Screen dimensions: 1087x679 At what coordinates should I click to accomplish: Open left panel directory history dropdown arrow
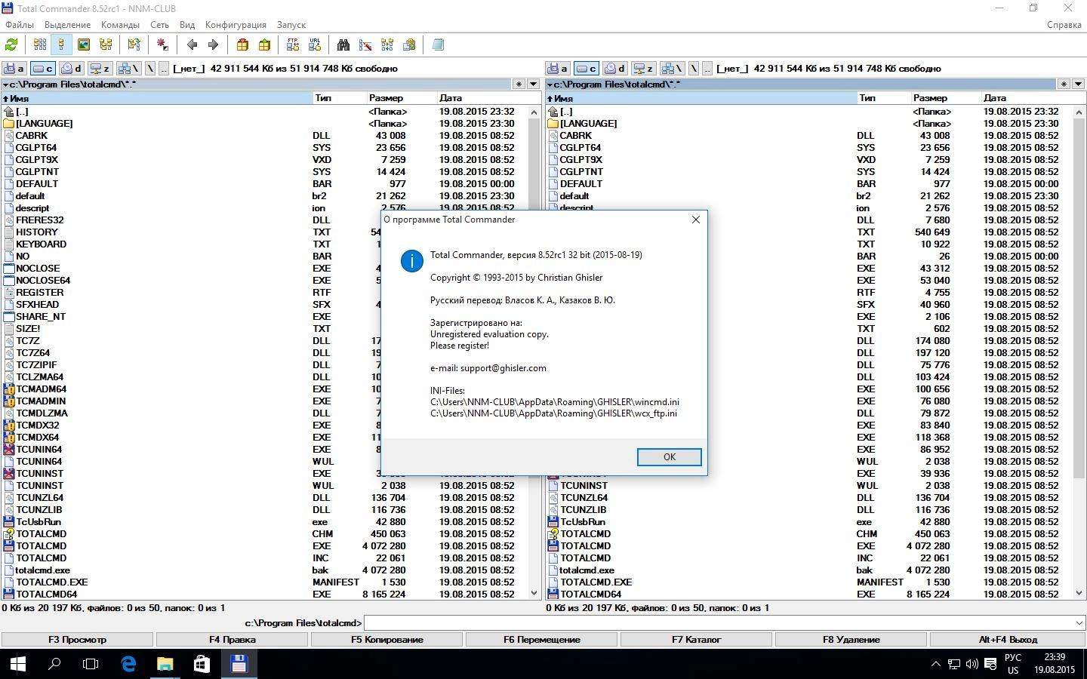6,84
